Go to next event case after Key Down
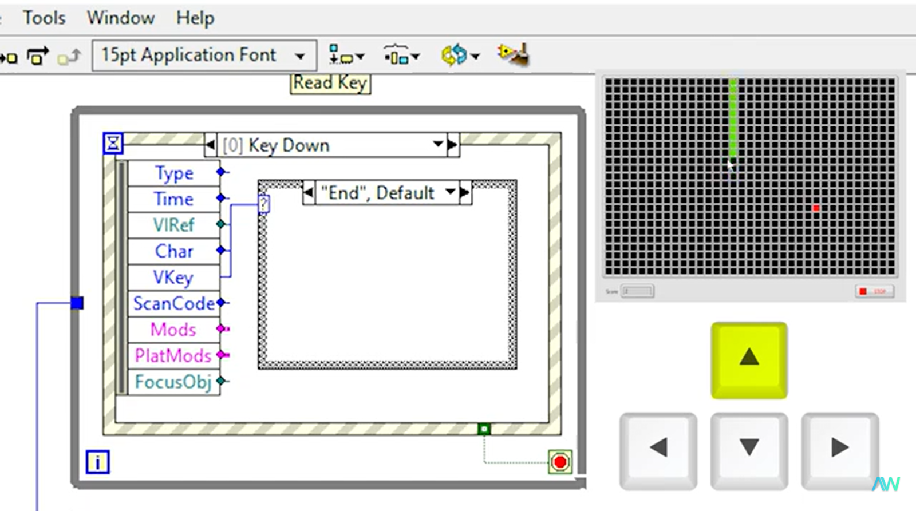 coord(452,145)
